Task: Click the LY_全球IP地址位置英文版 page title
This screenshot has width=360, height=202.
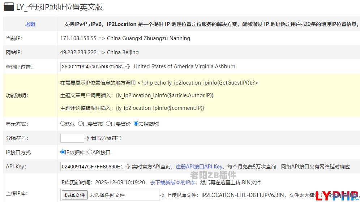Action: coord(60,7)
